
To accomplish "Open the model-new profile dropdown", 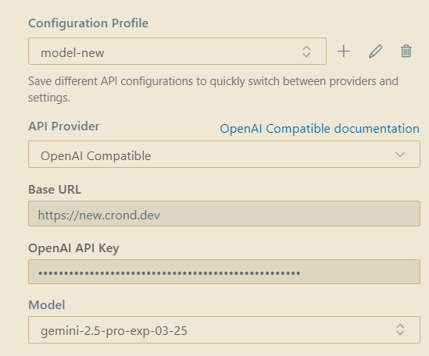I will coord(177,51).
